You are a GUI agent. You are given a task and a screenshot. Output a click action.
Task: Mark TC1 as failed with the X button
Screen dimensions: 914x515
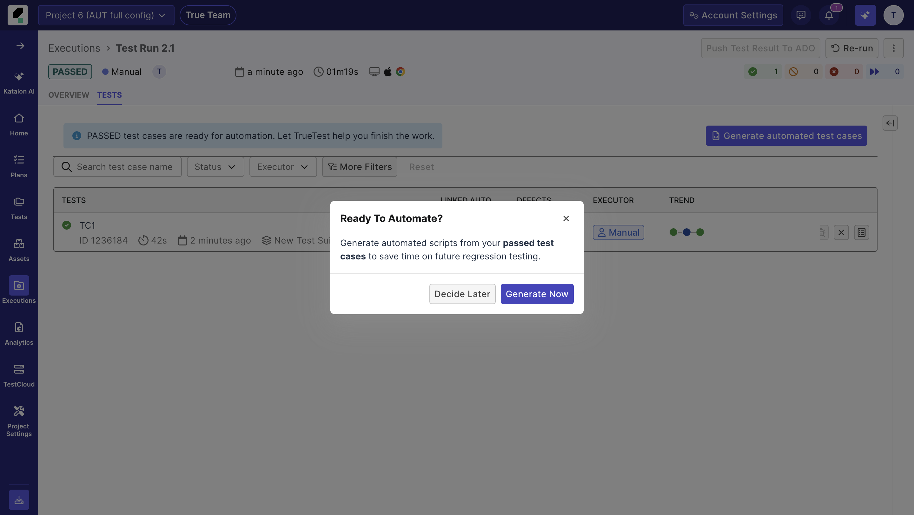click(841, 232)
